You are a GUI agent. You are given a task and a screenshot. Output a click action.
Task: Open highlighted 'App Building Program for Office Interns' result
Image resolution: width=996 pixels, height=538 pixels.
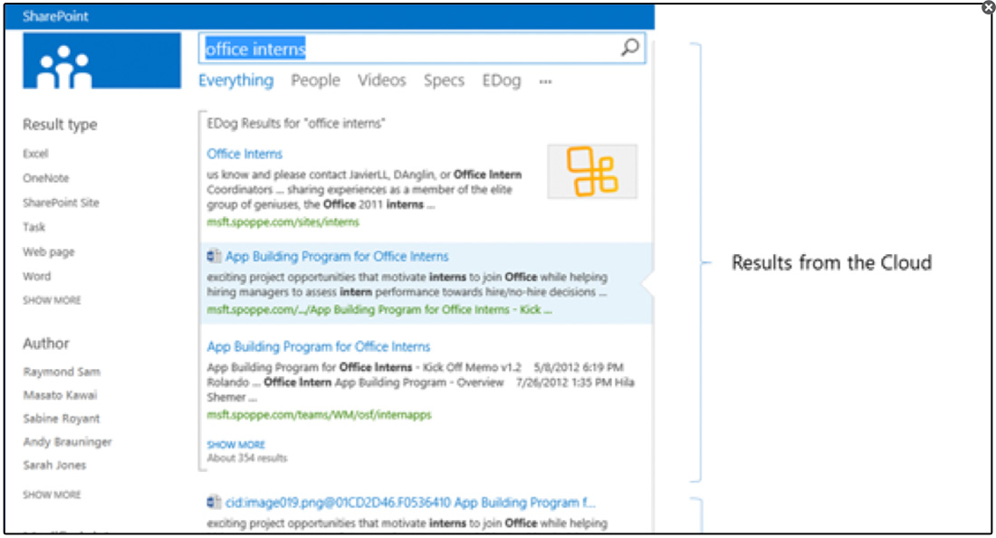338,256
